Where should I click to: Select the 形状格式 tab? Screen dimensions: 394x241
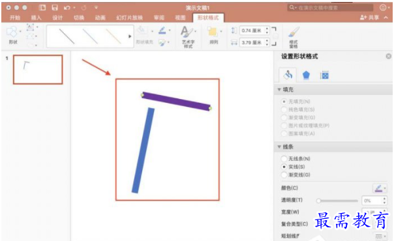tap(208, 18)
